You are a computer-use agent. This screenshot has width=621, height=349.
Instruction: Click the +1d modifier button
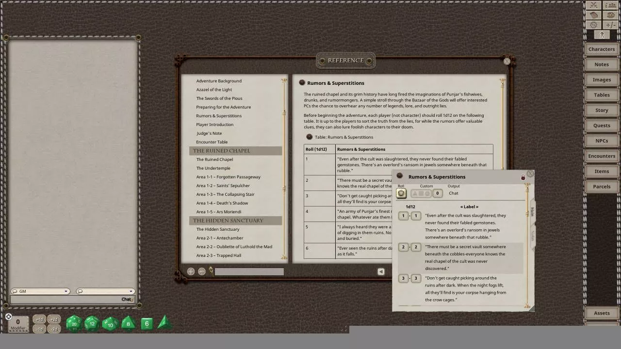coord(40,319)
